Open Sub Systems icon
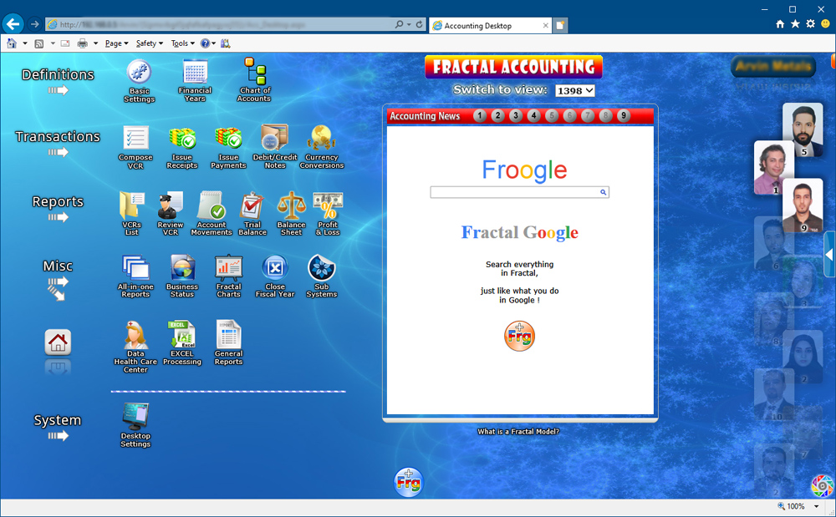Image resolution: width=836 pixels, height=517 pixels. click(321, 268)
